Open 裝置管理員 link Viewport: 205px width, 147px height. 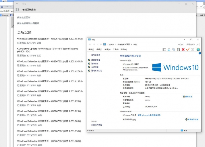click(96, 60)
